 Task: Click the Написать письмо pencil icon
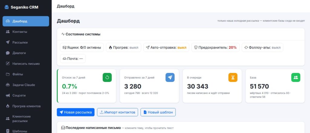[x=8, y=64]
